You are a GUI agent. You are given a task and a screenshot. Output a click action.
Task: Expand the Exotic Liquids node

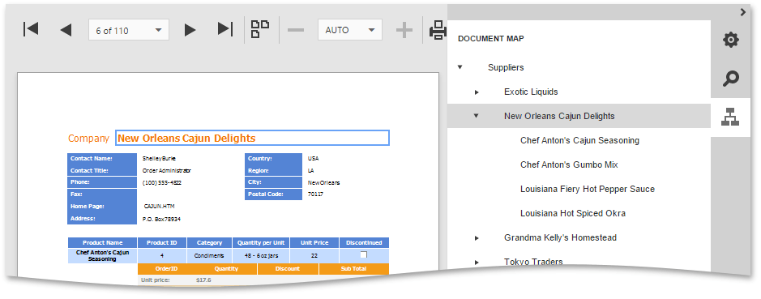[x=477, y=92]
